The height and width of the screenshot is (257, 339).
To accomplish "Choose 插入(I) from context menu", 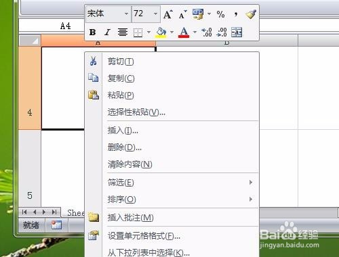I will pos(172,131).
